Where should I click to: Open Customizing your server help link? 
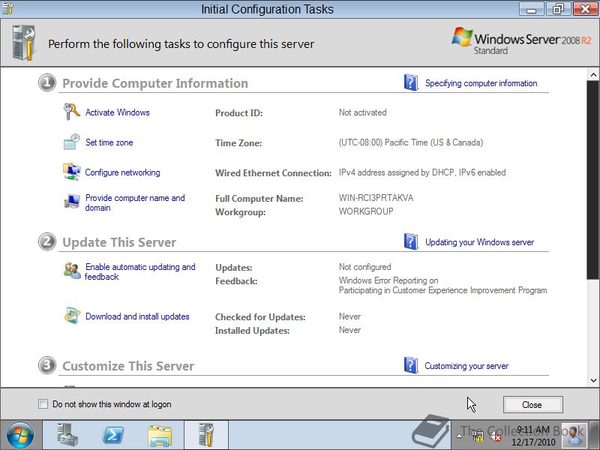point(466,366)
